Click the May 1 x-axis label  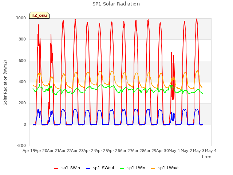point(174,151)
